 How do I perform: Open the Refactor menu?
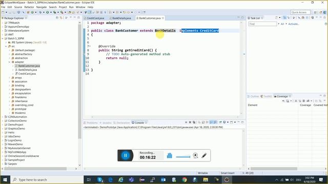(x=29, y=7)
